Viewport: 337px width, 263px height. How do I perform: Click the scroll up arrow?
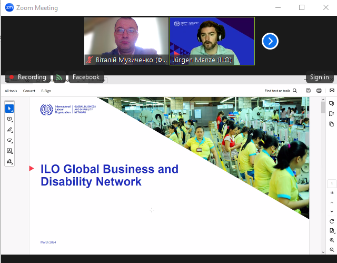(x=323, y=100)
